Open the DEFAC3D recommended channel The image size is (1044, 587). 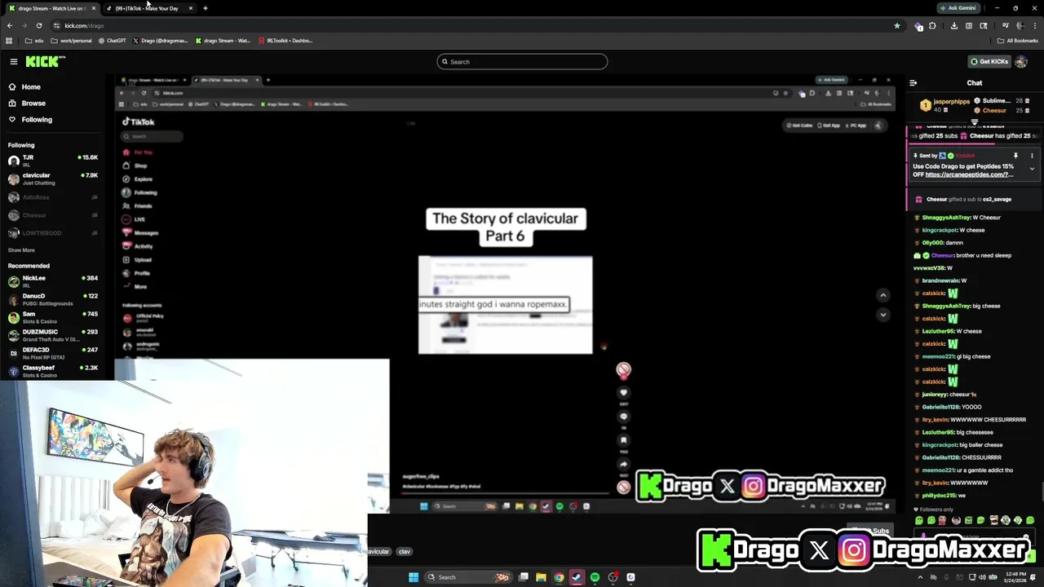coord(52,353)
